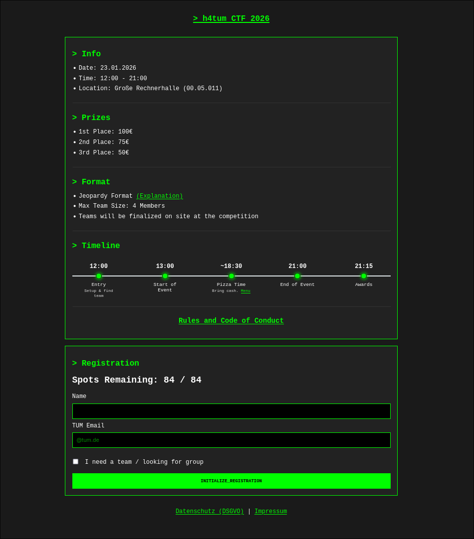Click '3rd Place: 50€' text

104,152
